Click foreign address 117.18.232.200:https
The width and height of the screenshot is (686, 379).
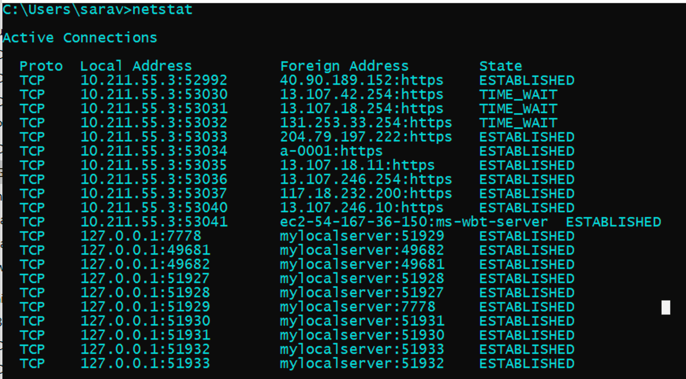coord(366,193)
